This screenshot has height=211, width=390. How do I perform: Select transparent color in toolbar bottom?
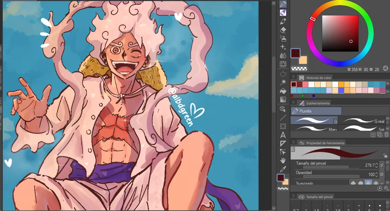(x=283, y=188)
